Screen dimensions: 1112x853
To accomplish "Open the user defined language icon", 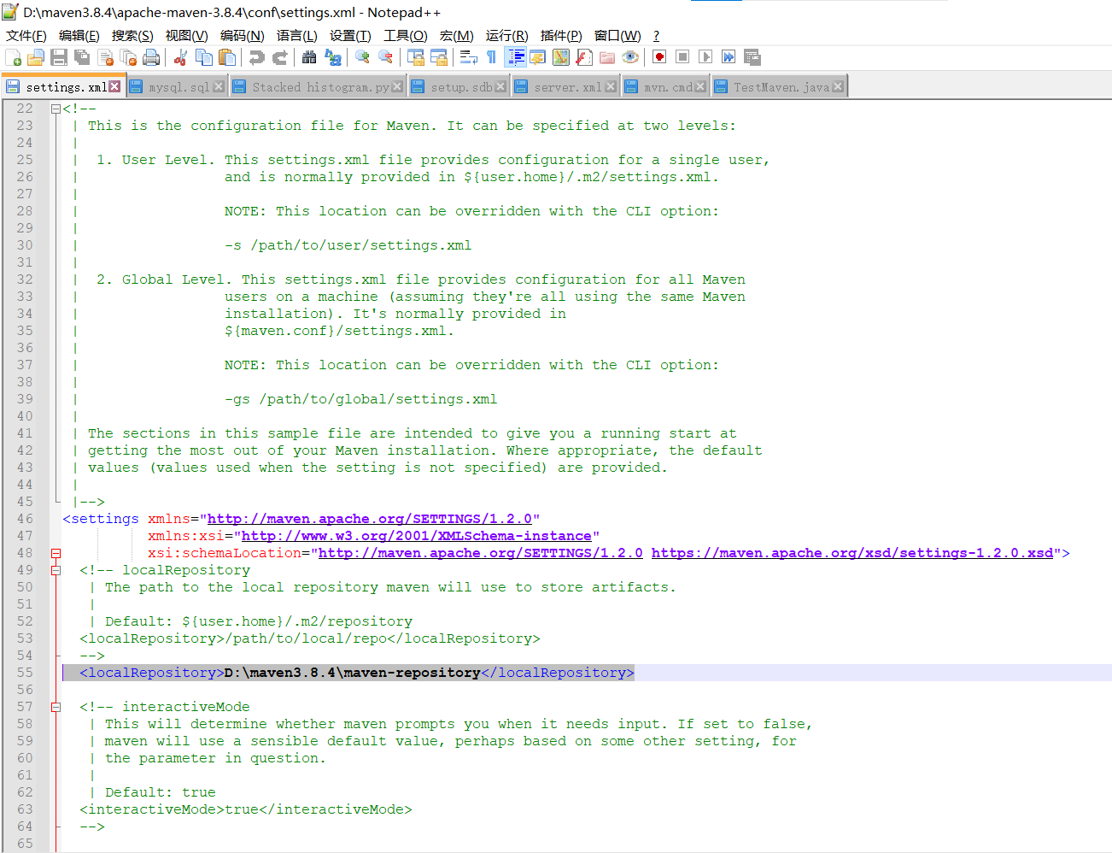I will [x=538, y=57].
